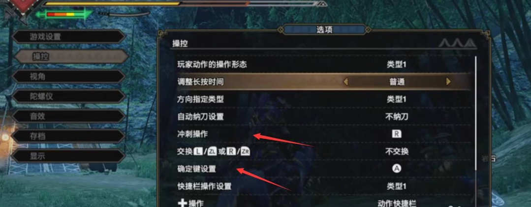Open the 陀螺仪 settings category
Screen dimensions: 531x207
[x=69, y=96]
